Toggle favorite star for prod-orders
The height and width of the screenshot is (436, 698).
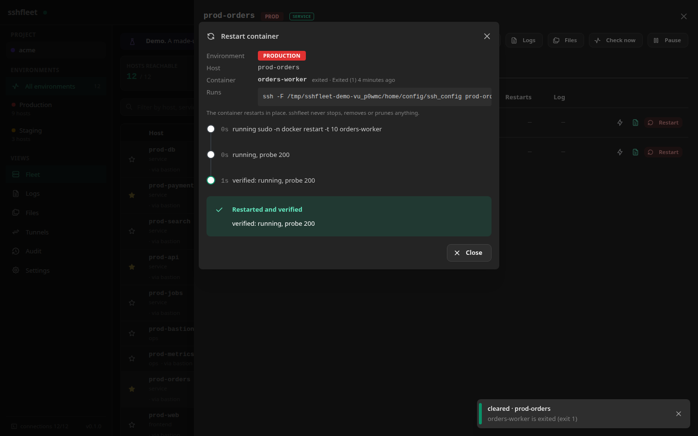pos(132,389)
